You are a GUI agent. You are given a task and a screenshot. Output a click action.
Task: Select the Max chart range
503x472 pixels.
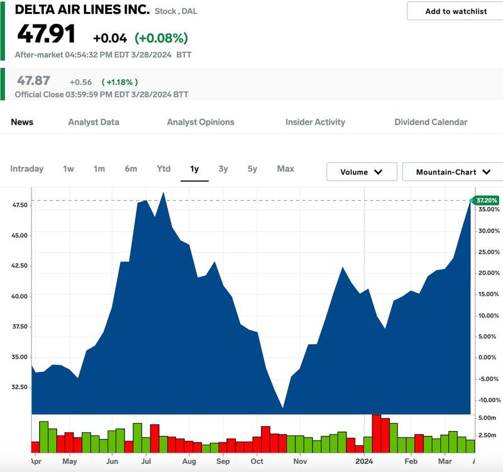point(285,169)
